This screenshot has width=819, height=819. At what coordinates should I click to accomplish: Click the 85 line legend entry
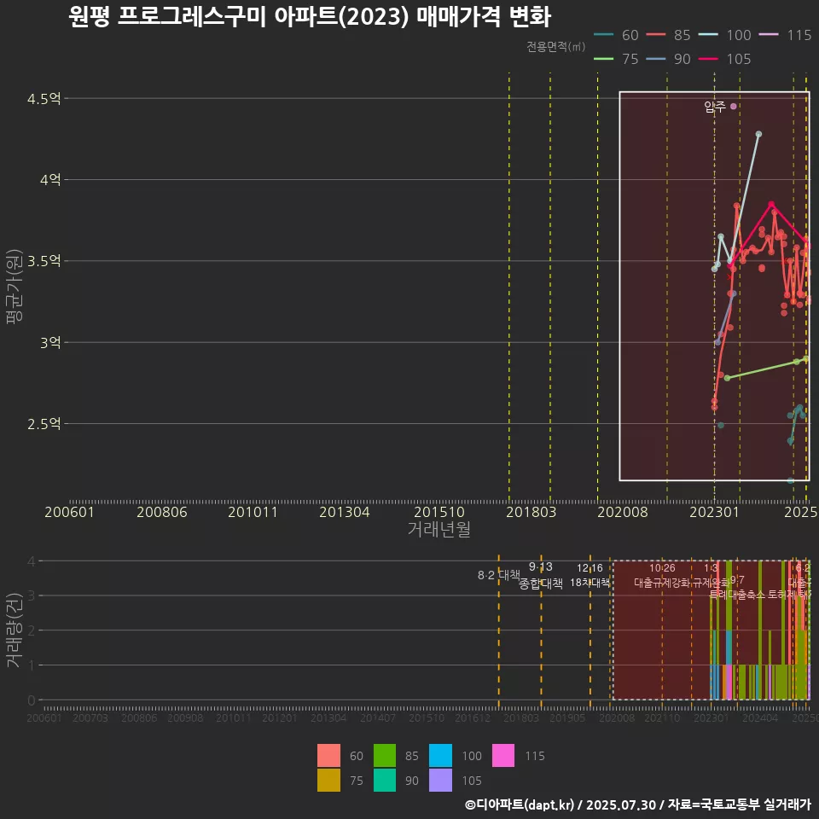pyautogui.click(x=669, y=35)
